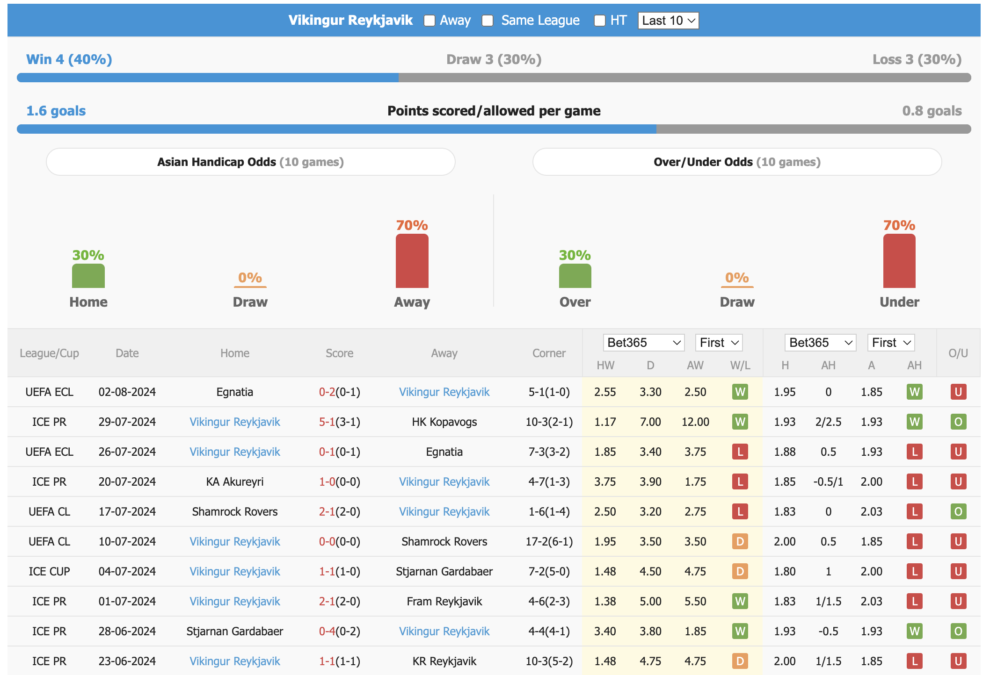Click the Corner column header
Viewport: 990px width, 675px height.
pos(549,353)
